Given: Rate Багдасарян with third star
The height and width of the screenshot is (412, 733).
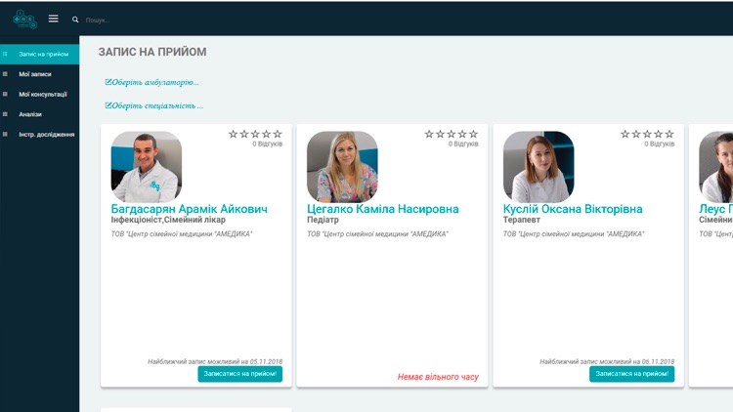Looking at the screenshot, I should [255, 134].
